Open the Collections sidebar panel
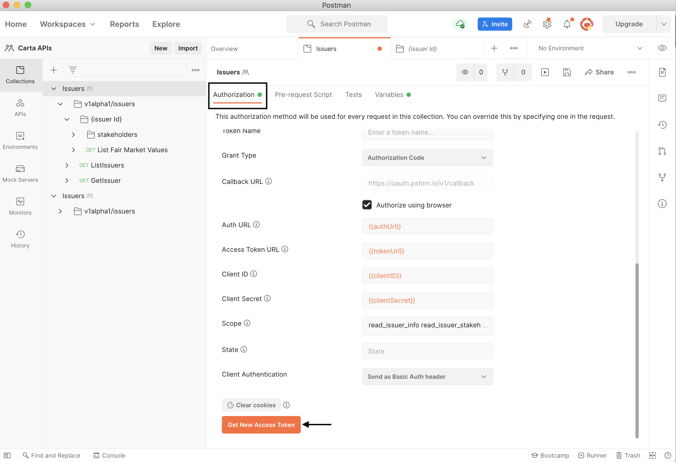Viewport: 676px width, 462px height. tap(20, 75)
